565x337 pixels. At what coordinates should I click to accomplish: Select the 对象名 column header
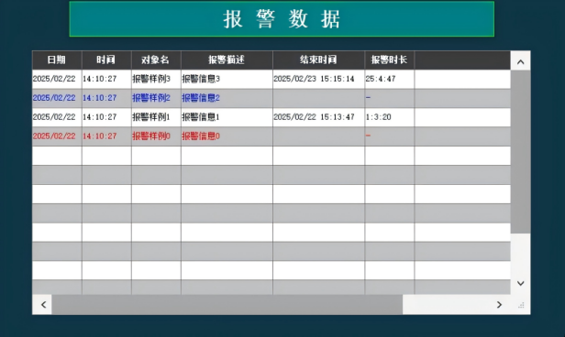click(x=156, y=60)
